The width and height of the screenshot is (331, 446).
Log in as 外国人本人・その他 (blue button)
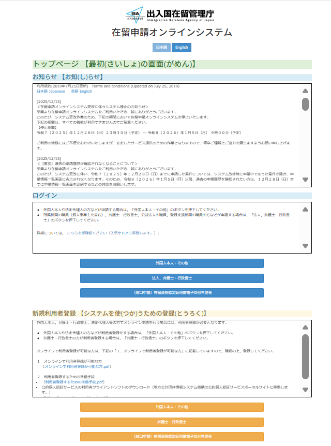pos(172,263)
